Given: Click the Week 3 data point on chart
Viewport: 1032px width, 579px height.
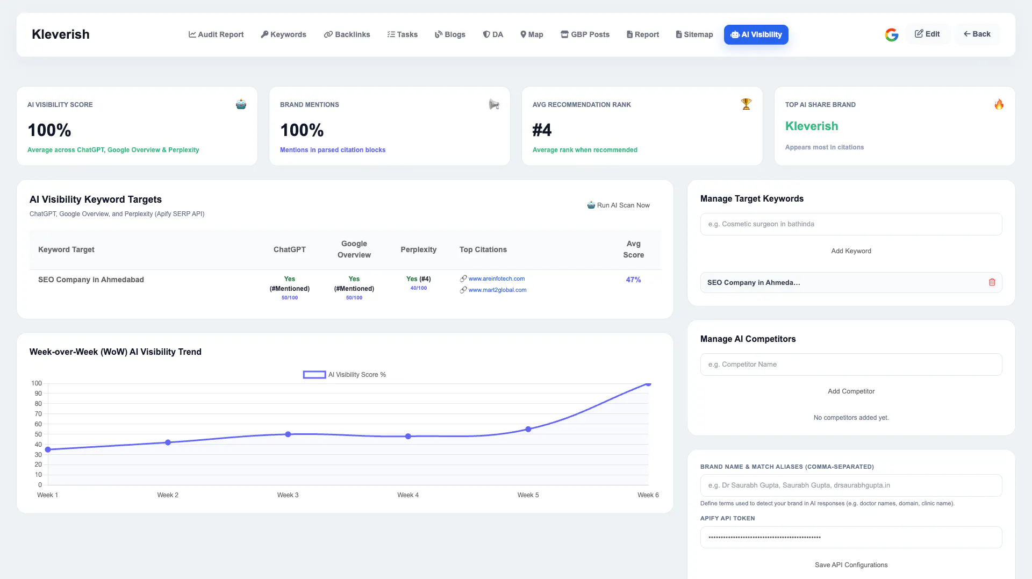Looking at the screenshot, I should pyautogui.click(x=288, y=434).
